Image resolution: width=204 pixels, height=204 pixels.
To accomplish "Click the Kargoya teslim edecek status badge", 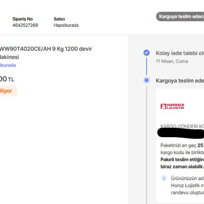I will (x=180, y=16).
